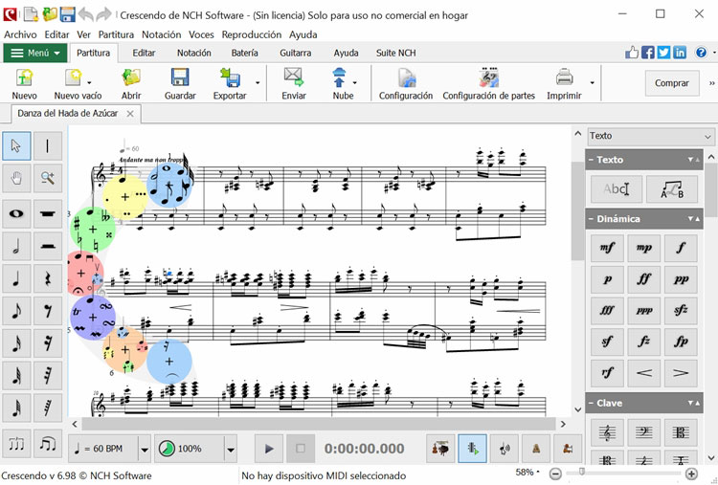This screenshot has height=485, width=718.
Task: Insert mezzo-forte mf dynamic
Action: click(607, 248)
